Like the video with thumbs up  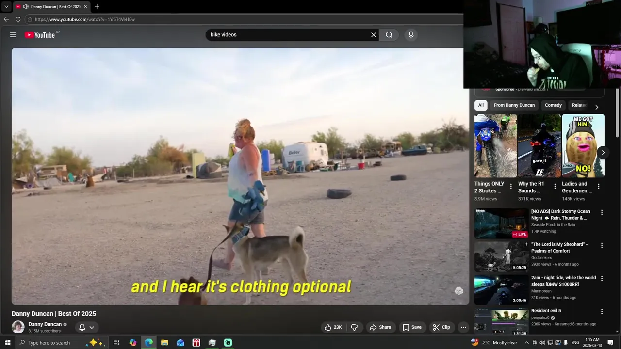point(334,327)
